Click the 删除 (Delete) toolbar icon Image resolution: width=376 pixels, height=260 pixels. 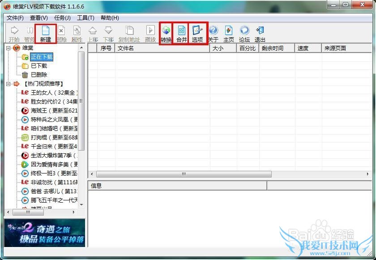62,34
